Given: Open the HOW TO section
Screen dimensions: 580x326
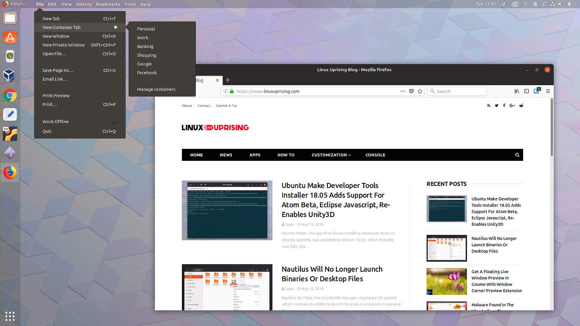Looking at the screenshot, I should [286, 155].
